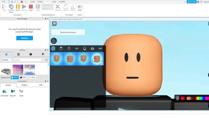
Task: Click the round avatar lock icon
Action: [54, 41]
